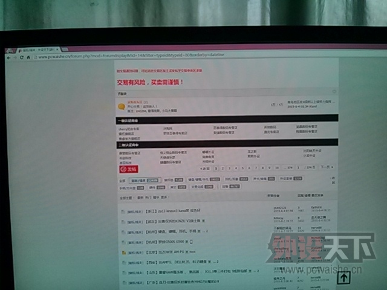Collapse the 子版块 section toggle

(x=334, y=93)
